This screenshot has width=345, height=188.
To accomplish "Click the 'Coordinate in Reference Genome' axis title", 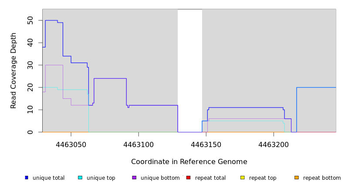I will click(x=189, y=162).
